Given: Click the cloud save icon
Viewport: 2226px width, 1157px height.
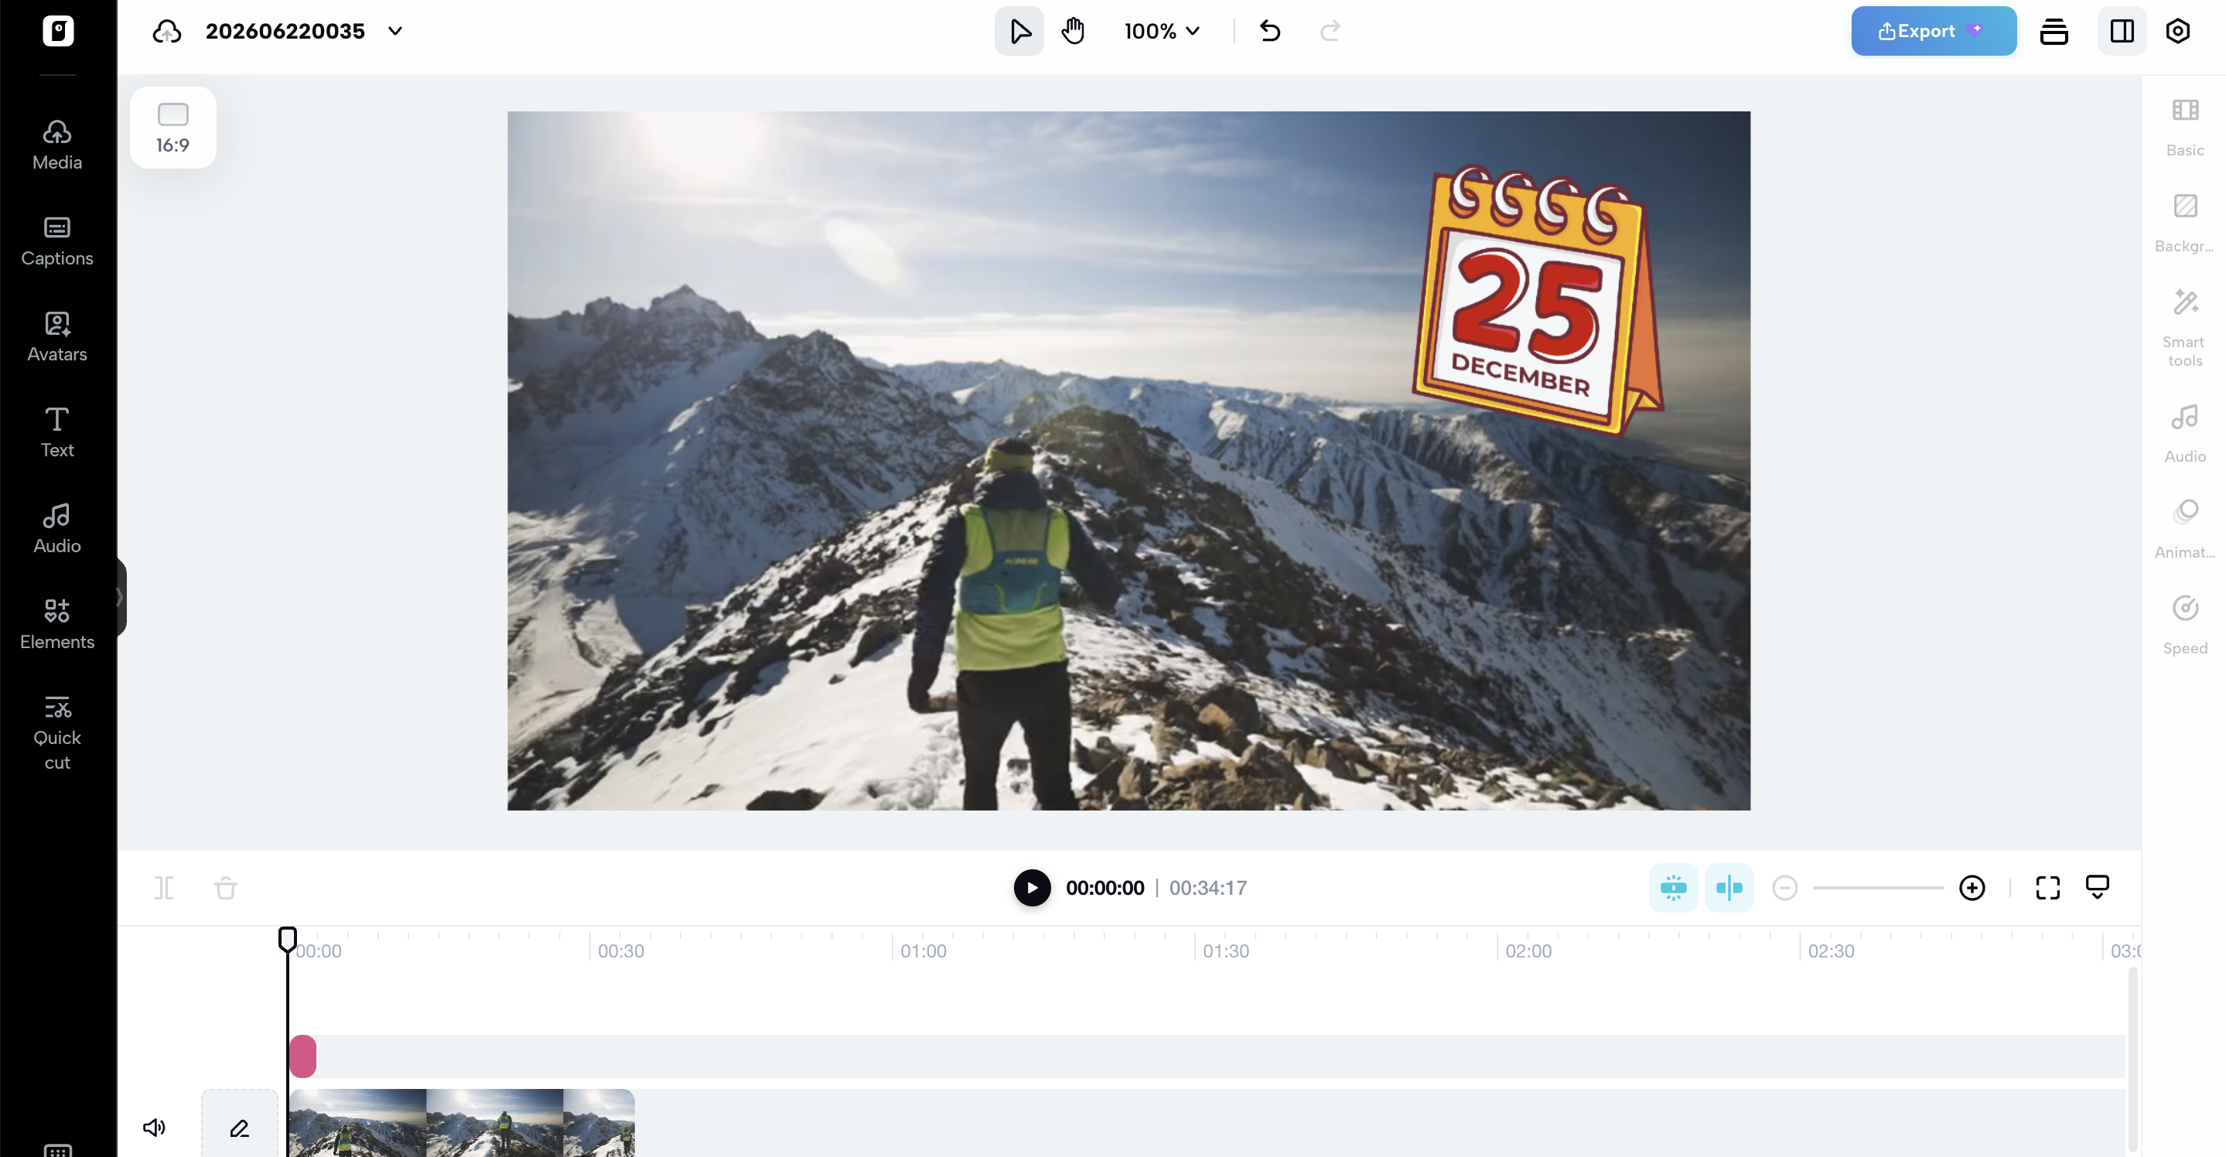Looking at the screenshot, I should 167,32.
